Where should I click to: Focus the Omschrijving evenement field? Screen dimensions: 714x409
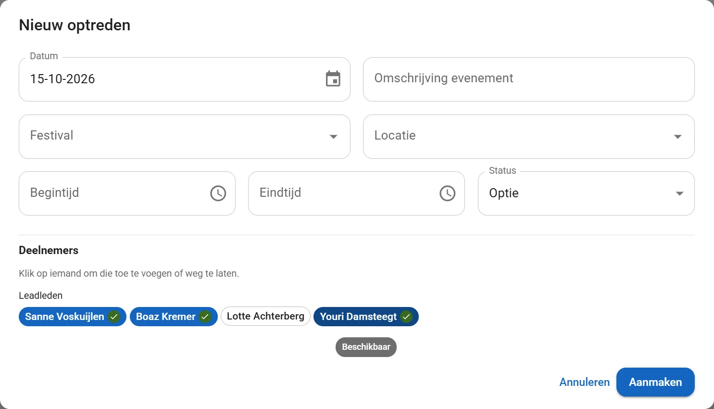coord(529,79)
